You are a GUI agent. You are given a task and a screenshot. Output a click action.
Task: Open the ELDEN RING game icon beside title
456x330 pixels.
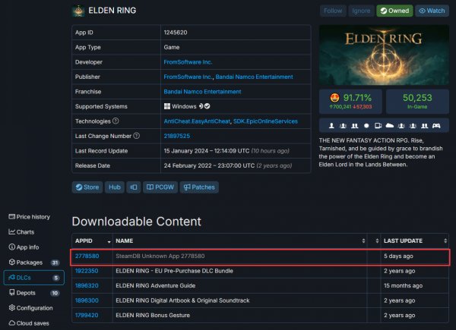click(x=78, y=11)
